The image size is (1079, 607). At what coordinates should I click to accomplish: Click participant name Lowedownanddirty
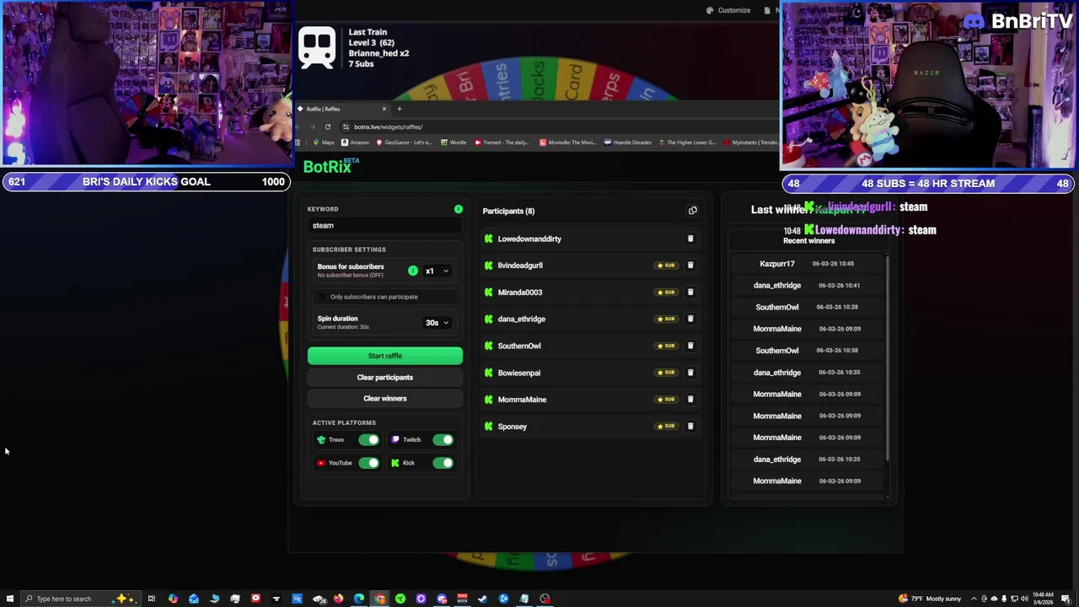(529, 239)
